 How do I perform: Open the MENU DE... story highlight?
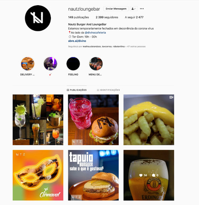(x=96, y=64)
